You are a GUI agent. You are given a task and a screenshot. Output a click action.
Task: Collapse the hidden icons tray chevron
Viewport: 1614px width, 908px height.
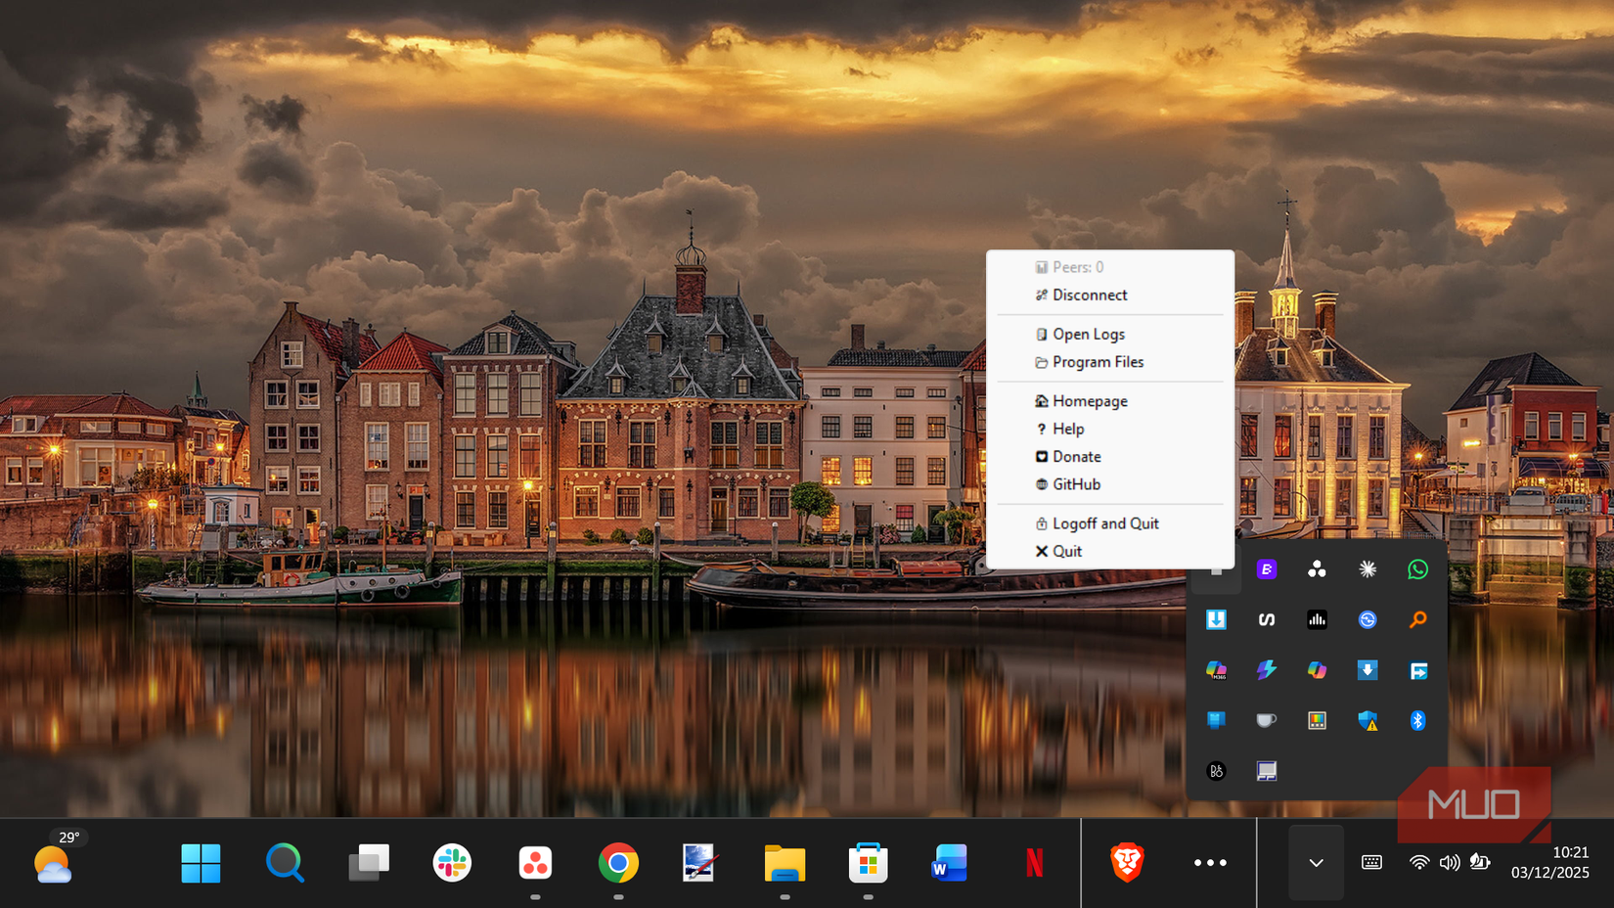tap(1316, 863)
